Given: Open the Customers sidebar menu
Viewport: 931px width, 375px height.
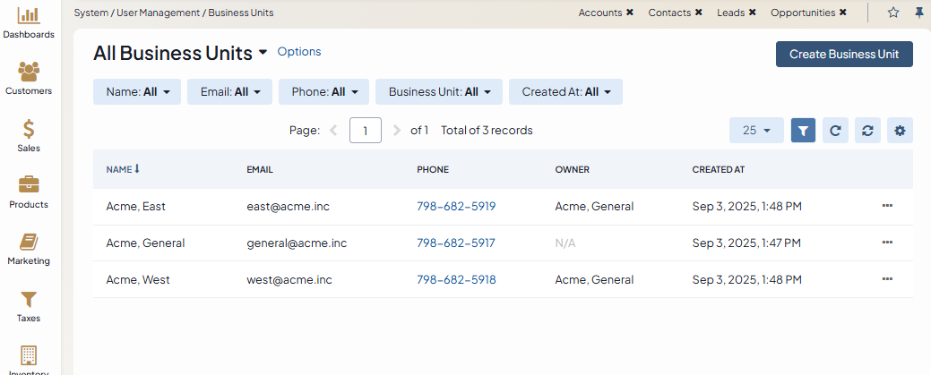Looking at the screenshot, I should 29,78.
